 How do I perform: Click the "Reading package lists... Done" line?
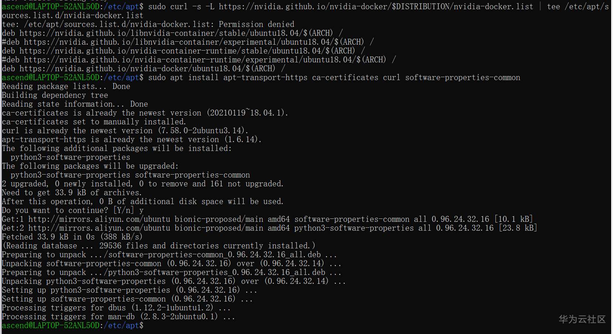(x=66, y=86)
